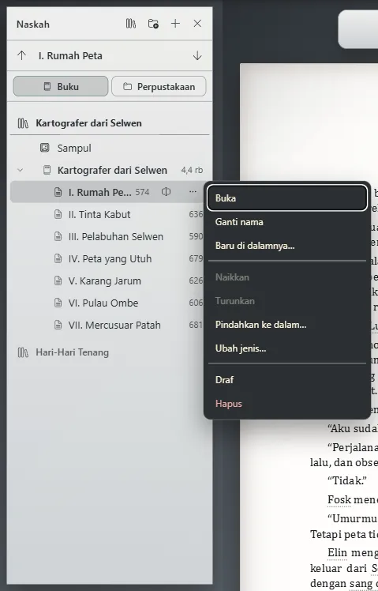
Task: Click the document icon of III. Pelabuhan Selwen
Action: [58, 237]
